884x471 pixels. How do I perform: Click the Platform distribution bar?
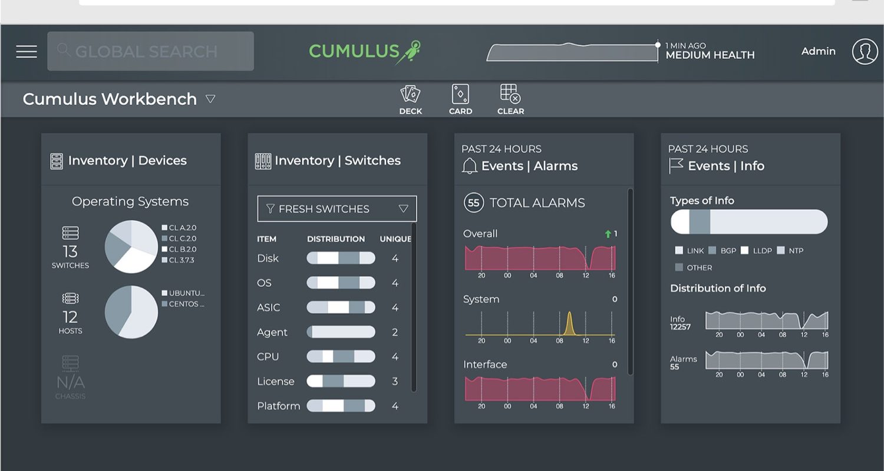pyautogui.click(x=341, y=406)
